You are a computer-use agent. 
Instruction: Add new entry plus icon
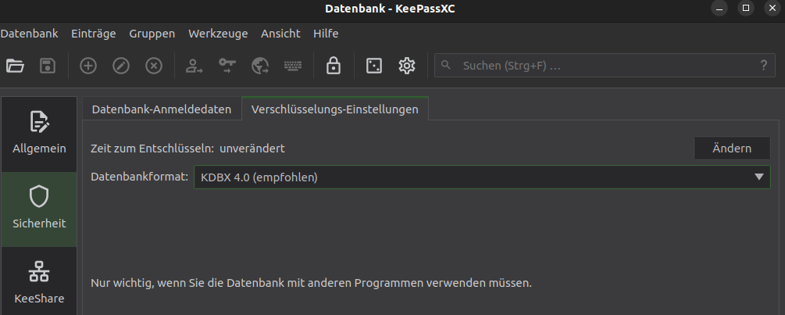88,66
